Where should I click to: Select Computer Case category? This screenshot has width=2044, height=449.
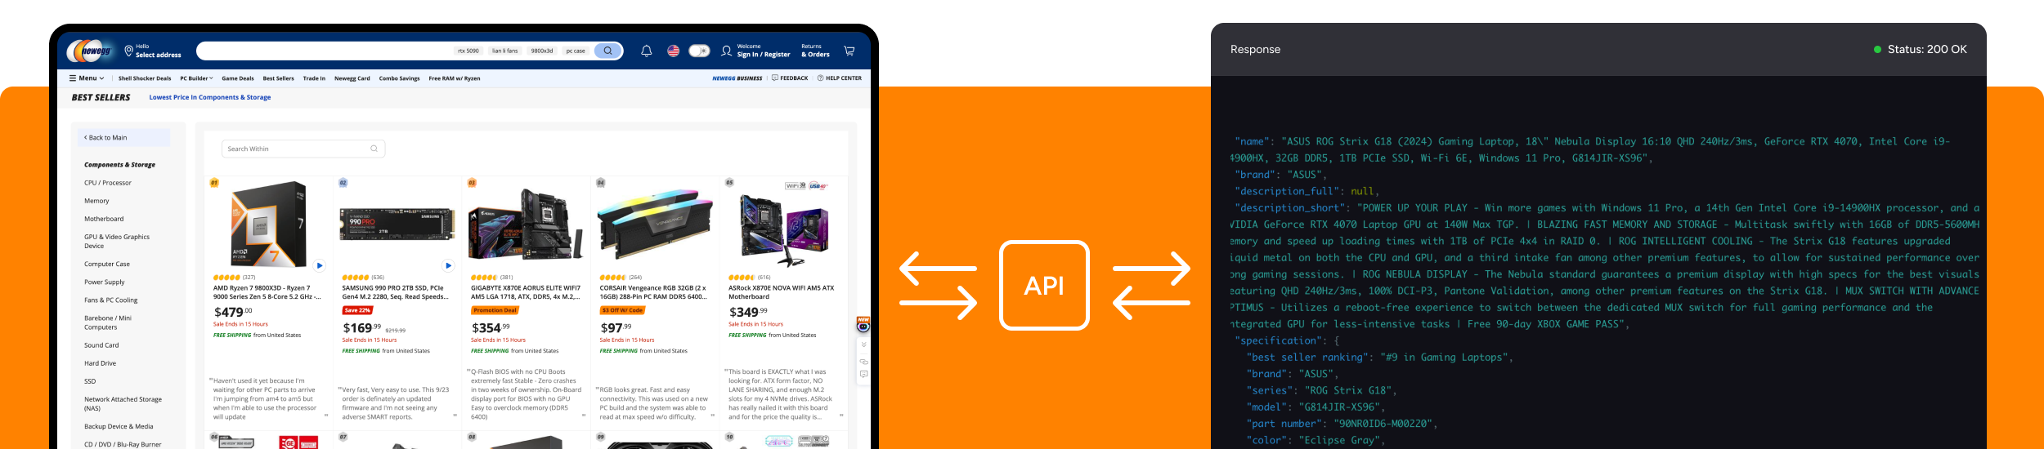coord(107,264)
